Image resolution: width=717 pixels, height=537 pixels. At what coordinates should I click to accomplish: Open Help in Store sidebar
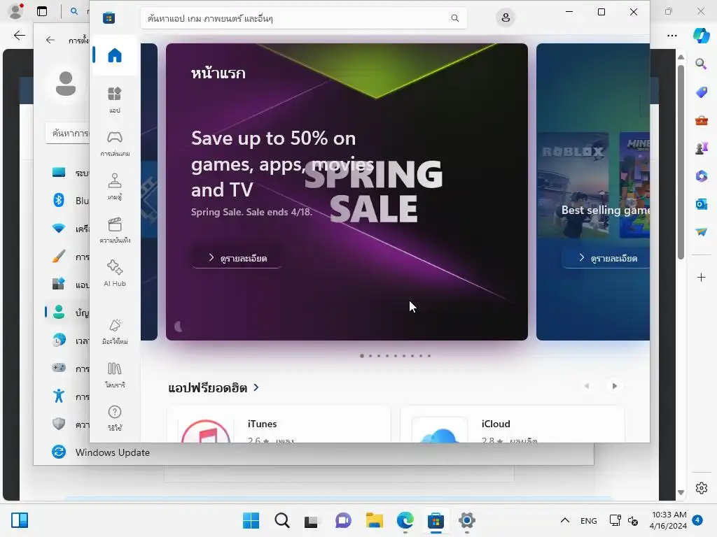(115, 418)
